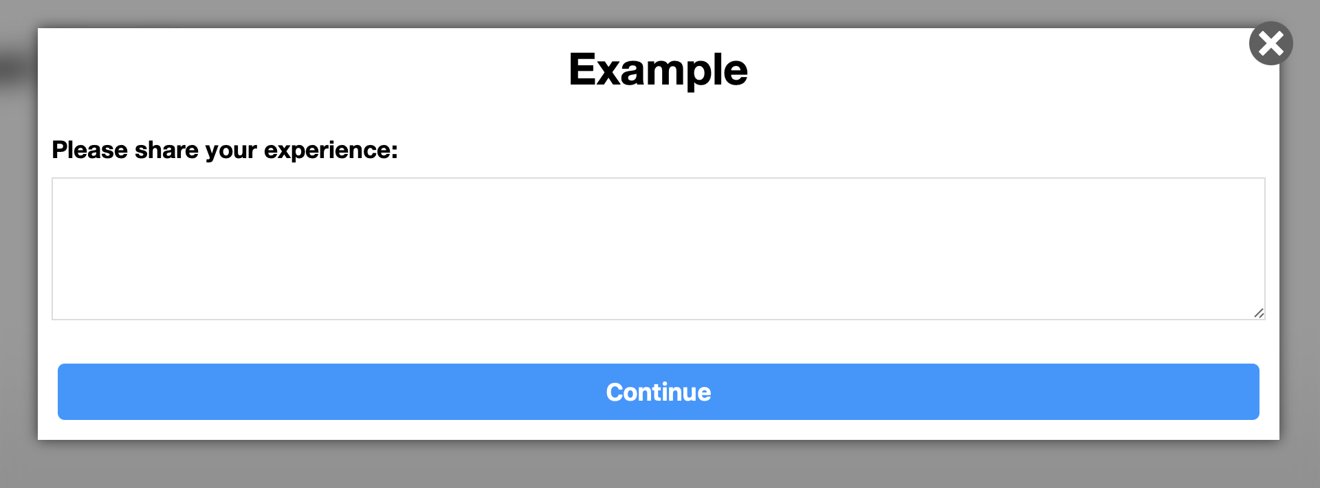Tap the circular close icon of the popup
1320x488 pixels.
pyautogui.click(x=1270, y=43)
